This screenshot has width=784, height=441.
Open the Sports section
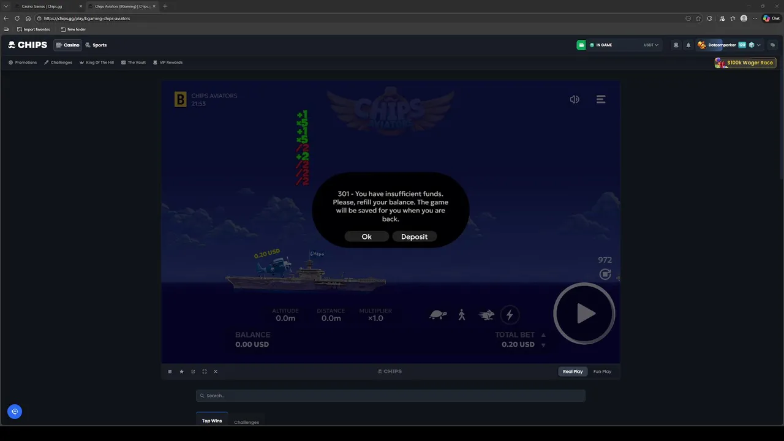point(96,45)
